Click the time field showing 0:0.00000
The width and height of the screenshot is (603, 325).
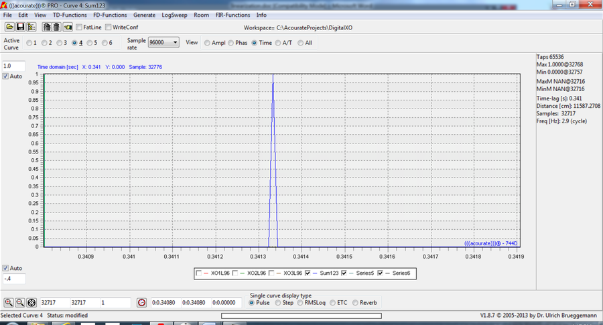click(x=226, y=303)
